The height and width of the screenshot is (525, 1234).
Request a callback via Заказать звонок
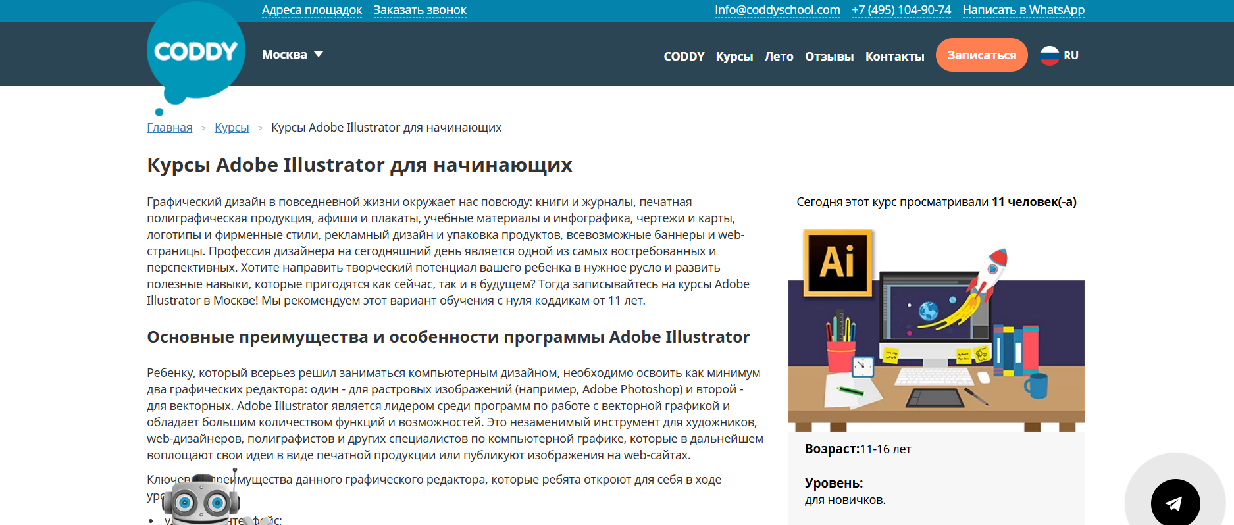(x=419, y=10)
